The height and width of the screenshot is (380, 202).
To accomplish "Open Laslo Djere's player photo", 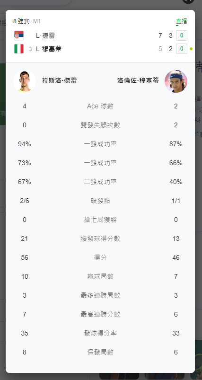I will click(25, 81).
